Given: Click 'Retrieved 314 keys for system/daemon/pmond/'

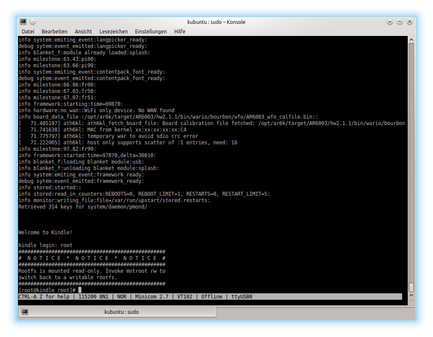Looking at the screenshot, I should (83, 207).
